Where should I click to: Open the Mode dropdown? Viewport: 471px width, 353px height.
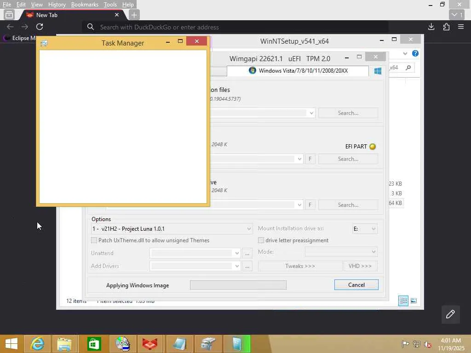(341, 251)
